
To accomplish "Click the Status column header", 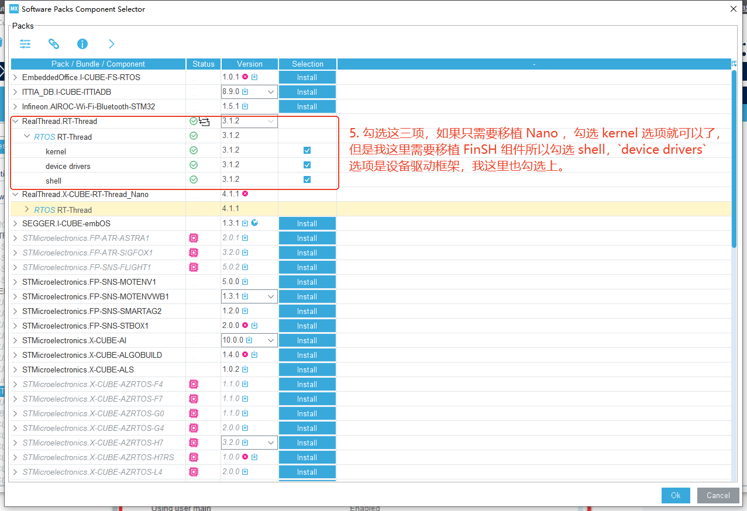I will tap(204, 64).
